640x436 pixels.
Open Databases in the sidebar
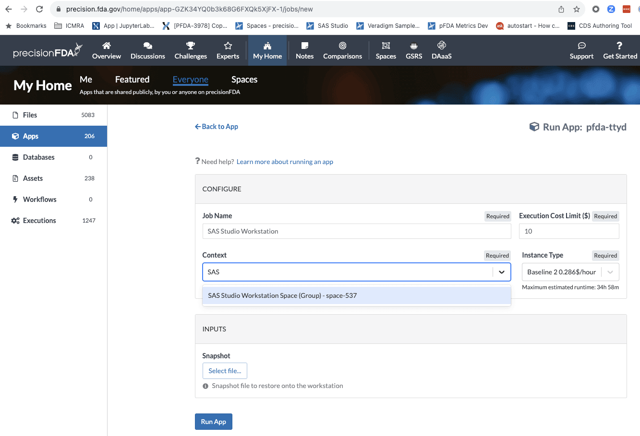53,157
